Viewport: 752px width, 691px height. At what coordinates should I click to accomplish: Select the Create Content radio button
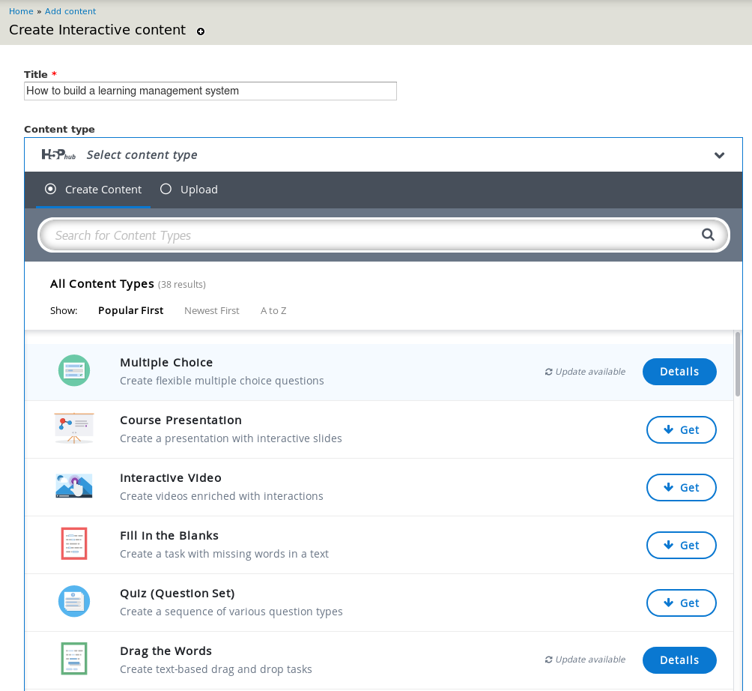pos(52,189)
